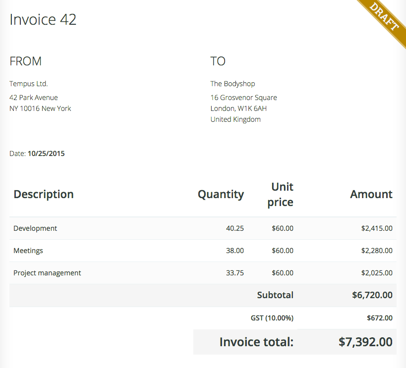Viewport: 406px width, 368px height.
Task: Select the Development line item
Action: [x=35, y=228]
